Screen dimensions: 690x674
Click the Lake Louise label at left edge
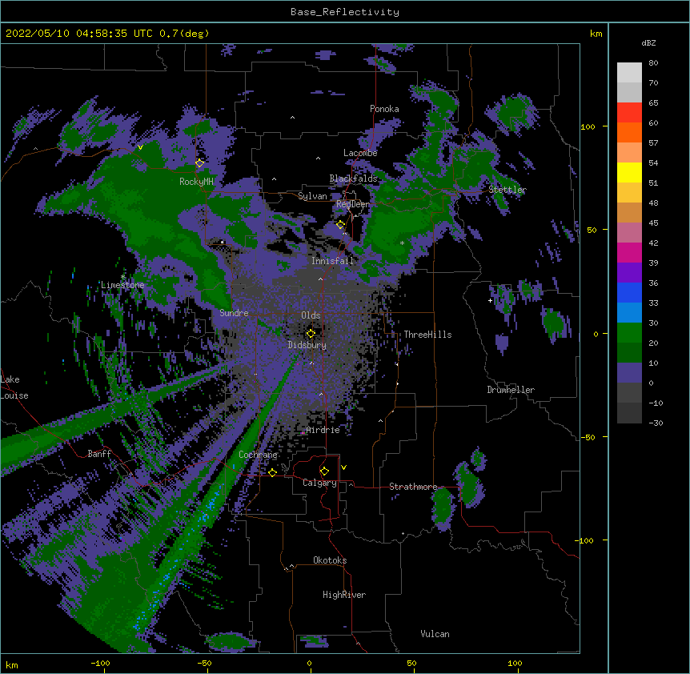tap(14, 387)
